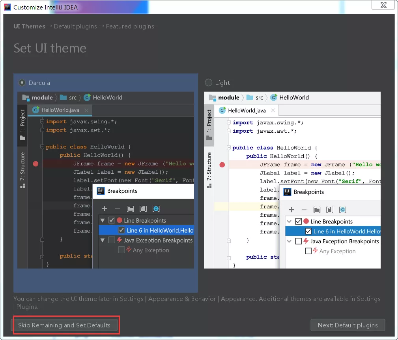Click src folder icon in Light preview
Screen dimensions: 398x340
point(250,97)
